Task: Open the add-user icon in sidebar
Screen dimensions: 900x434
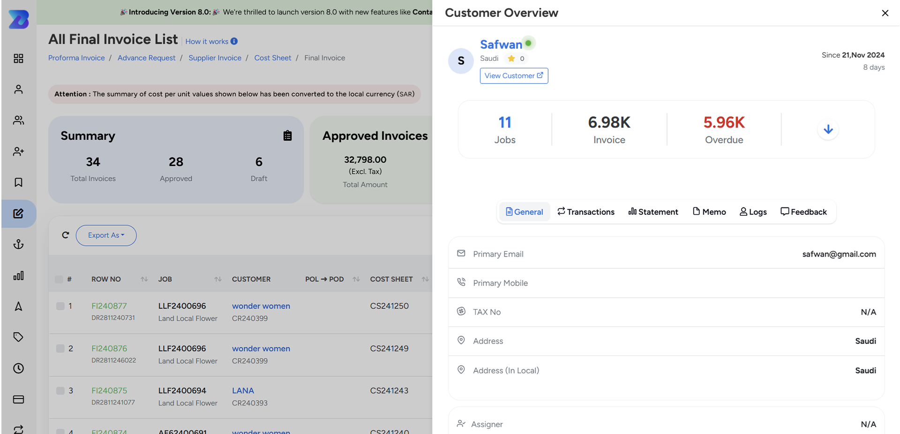Action: pos(18,151)
